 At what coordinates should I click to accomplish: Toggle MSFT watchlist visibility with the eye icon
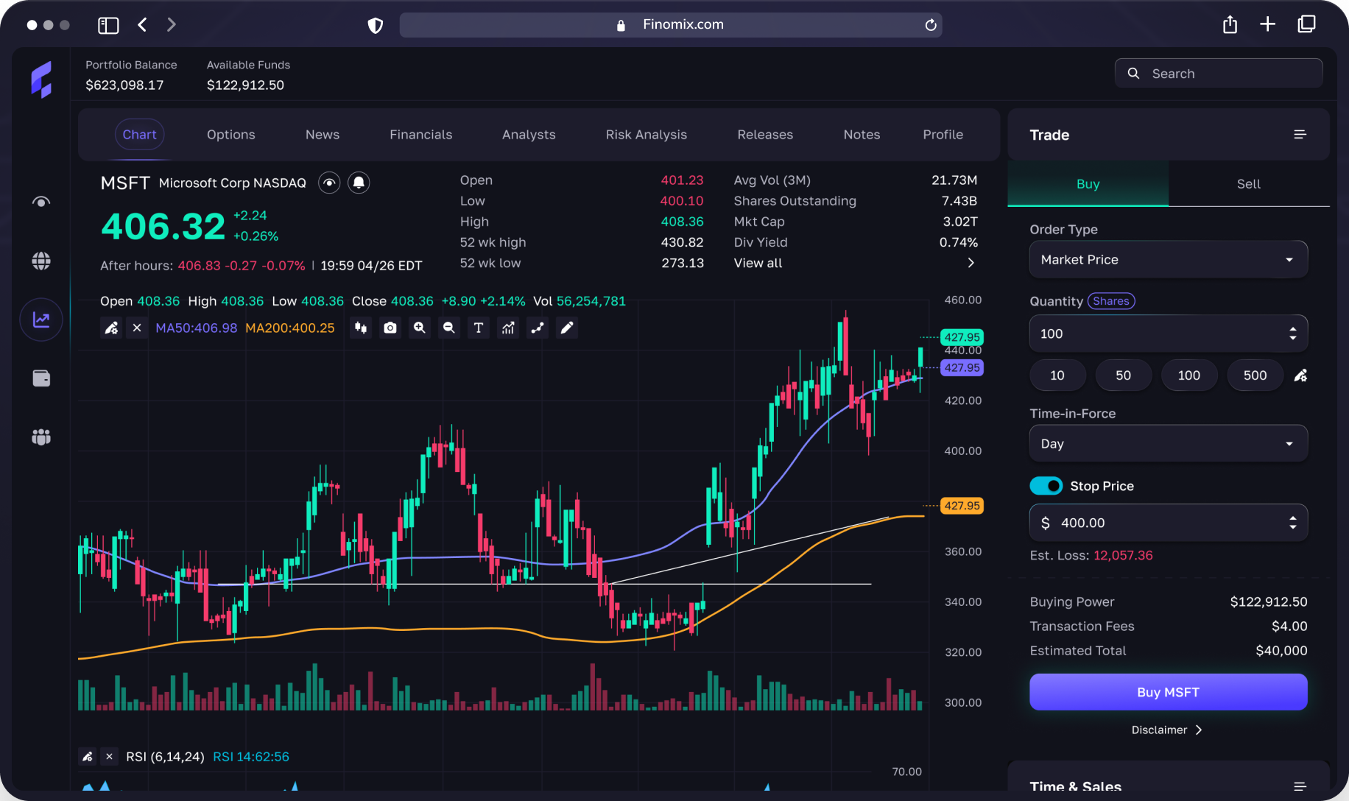pyautogui.click(x=328, y=183)
